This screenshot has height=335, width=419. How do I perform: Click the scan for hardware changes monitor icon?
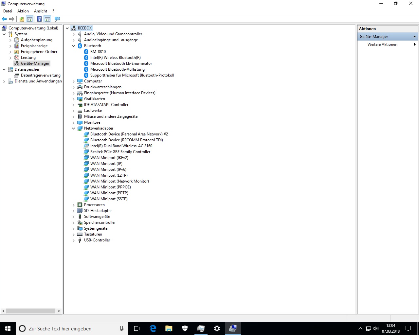[x=57, y=19]
